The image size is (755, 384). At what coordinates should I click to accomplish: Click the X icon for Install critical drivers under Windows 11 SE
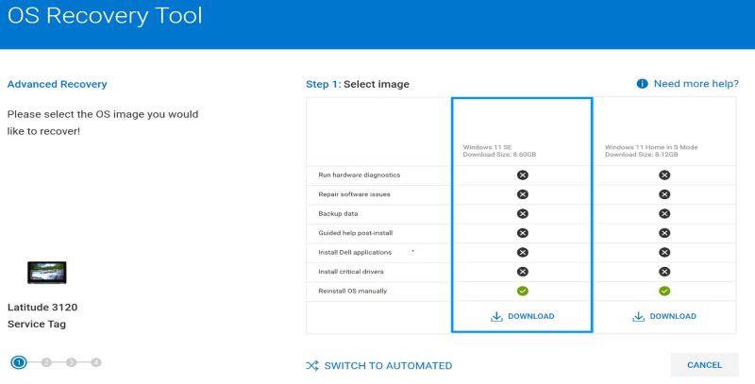[522, 272]
